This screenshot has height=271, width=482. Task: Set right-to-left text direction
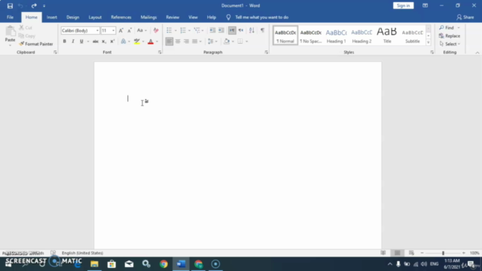241,30
